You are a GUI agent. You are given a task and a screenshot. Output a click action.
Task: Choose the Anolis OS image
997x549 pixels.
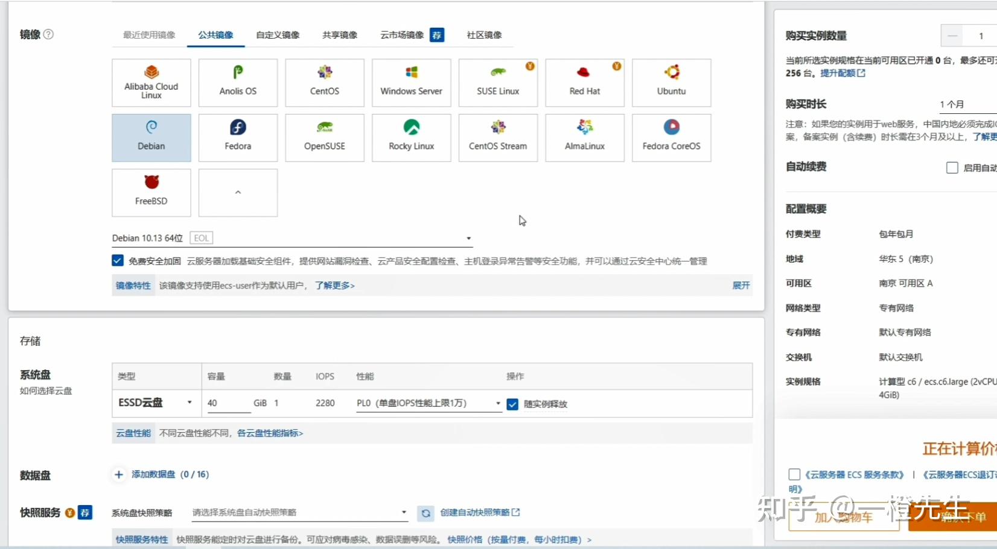tap(238, 83)
